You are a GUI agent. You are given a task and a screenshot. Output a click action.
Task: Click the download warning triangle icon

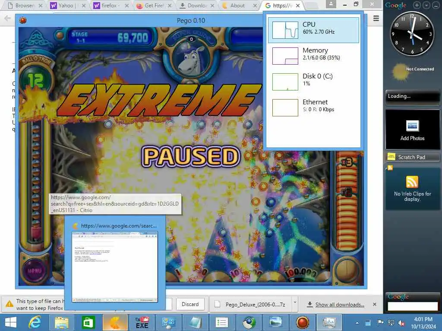coord(9,304)
